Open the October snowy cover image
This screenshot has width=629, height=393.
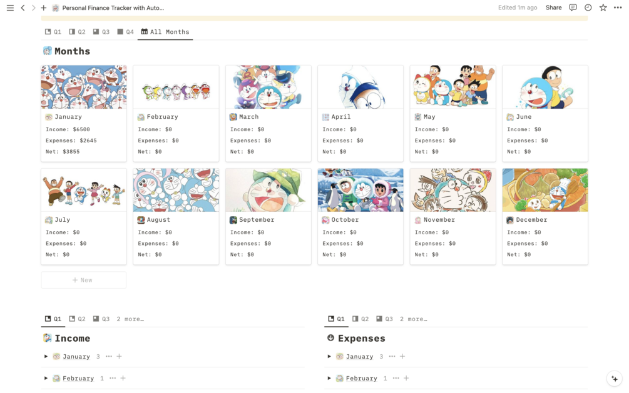point(361,190)
